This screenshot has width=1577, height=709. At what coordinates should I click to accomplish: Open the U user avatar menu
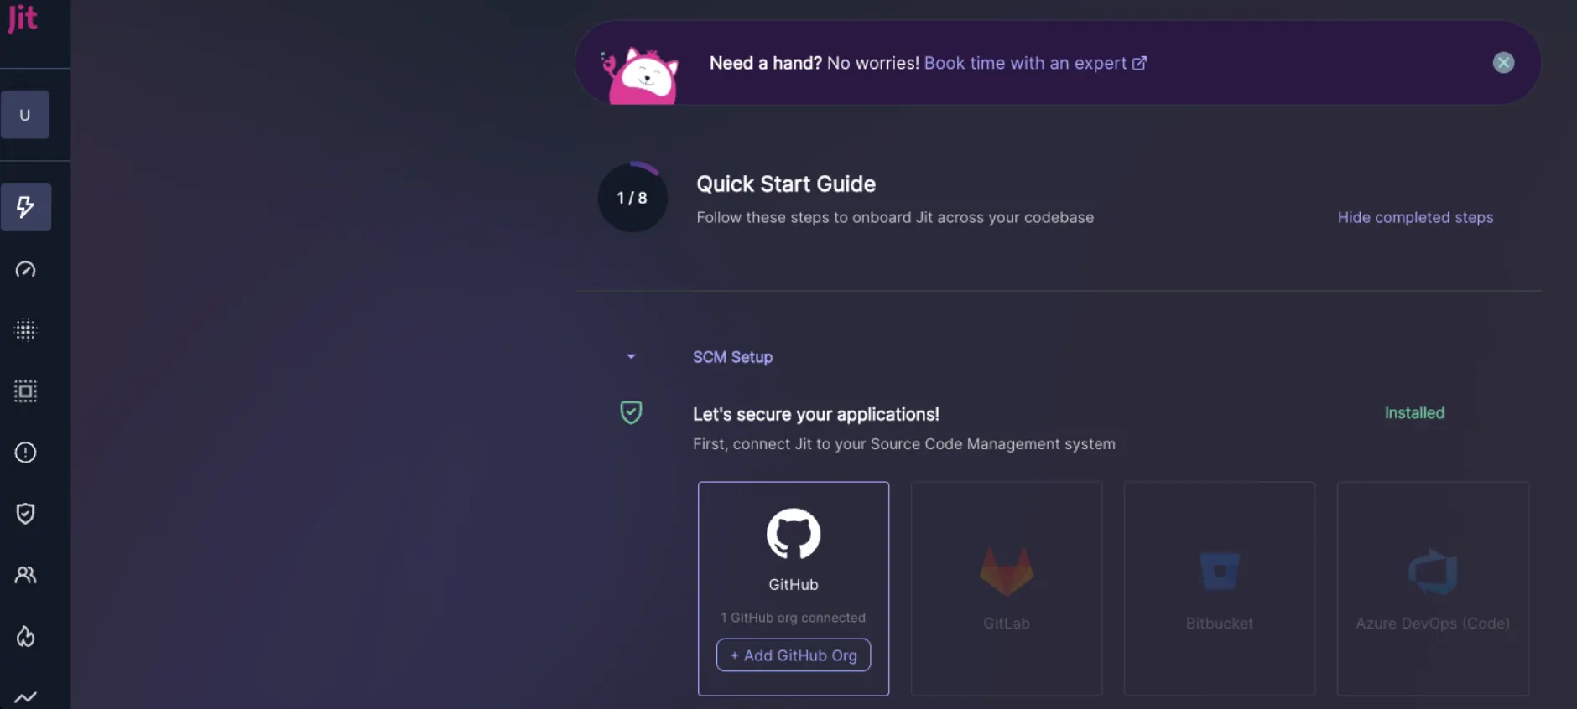click(x=25, y=115)
